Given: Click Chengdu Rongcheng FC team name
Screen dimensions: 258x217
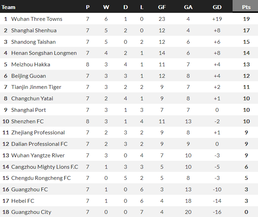Looking at the screenshot, I should 41,178.
